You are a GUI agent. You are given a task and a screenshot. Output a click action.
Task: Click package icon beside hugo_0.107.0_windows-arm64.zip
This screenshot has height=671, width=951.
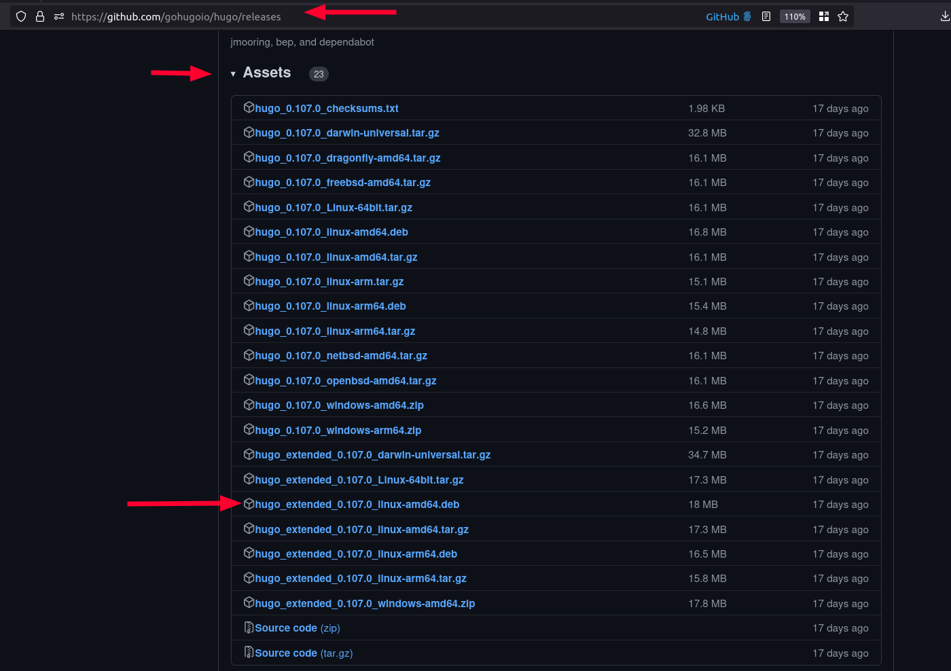click(x=249, y=429)
